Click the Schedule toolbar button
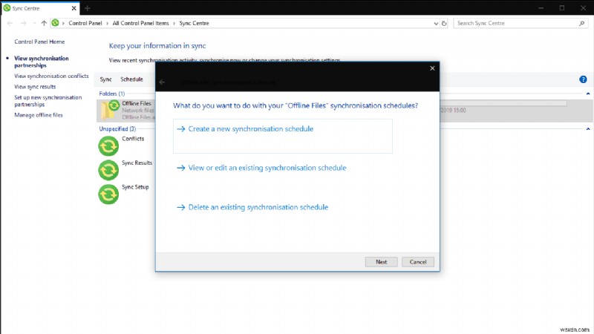The height and width of the screenshot is (334, 594). pyautogui.click(x=131, y=79)
